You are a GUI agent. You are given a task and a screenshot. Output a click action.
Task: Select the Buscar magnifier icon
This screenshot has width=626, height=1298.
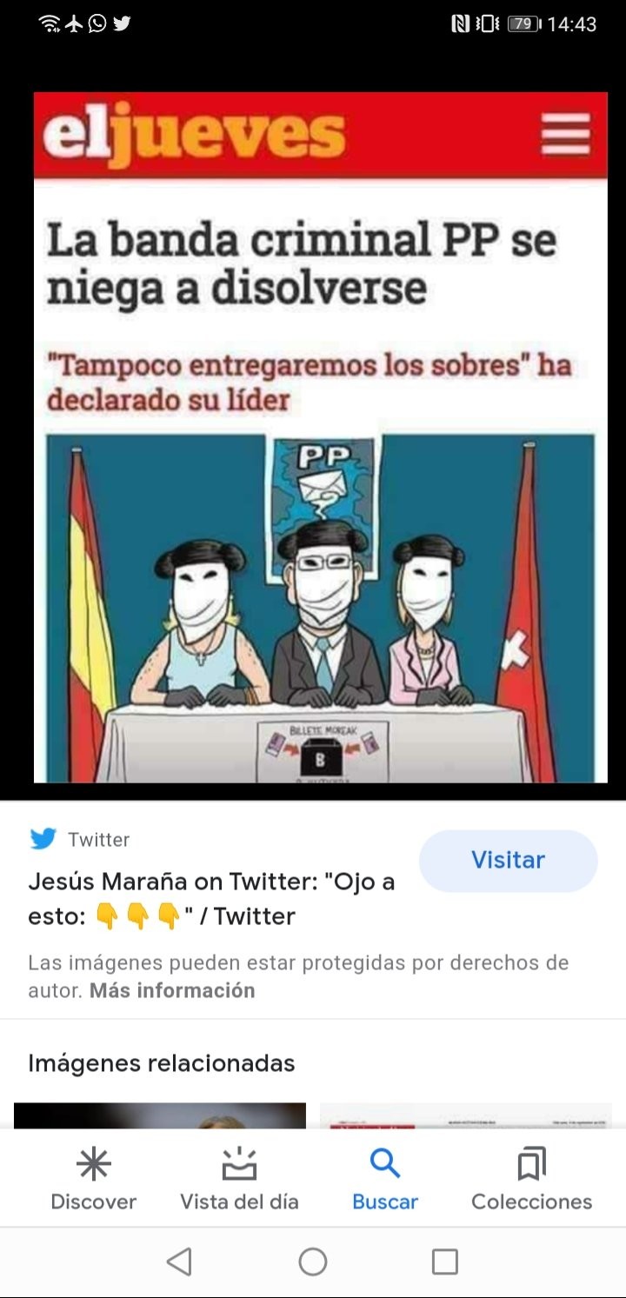(384, 1163)
